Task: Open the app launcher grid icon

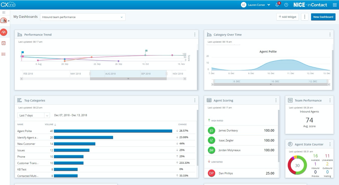Action: [334, 5]
